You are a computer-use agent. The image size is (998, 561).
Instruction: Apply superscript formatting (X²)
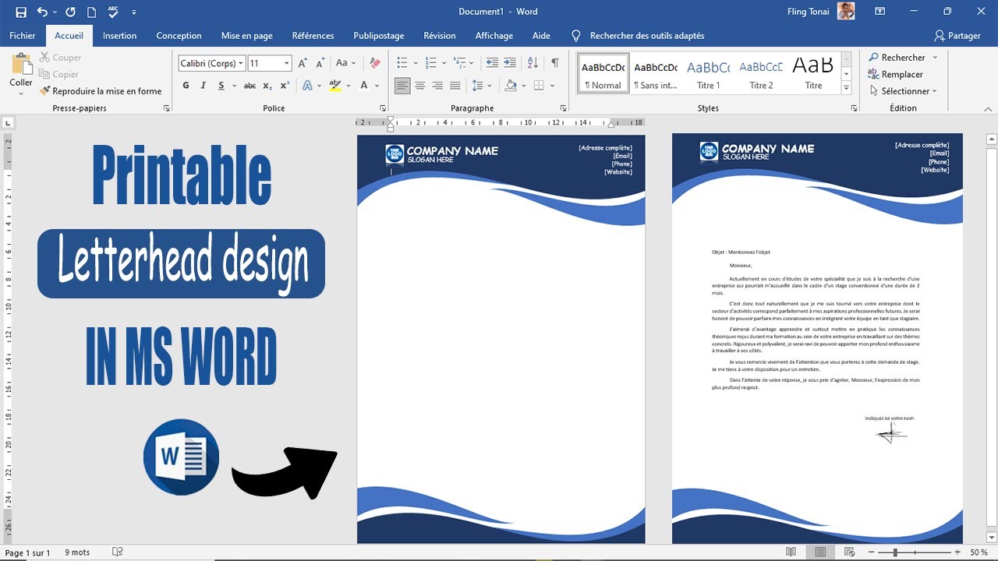[x=285, y=86]
